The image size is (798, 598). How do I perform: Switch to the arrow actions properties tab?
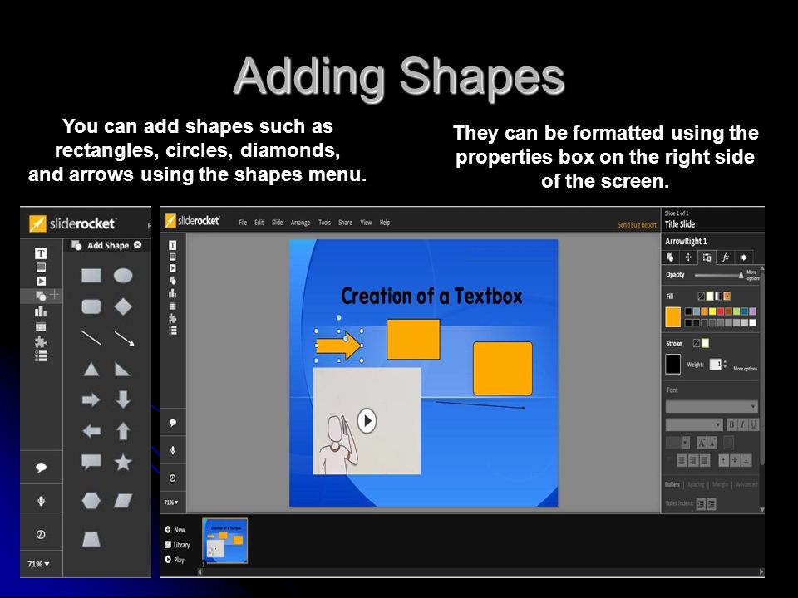pyautogui.click(x=743, y=257)
